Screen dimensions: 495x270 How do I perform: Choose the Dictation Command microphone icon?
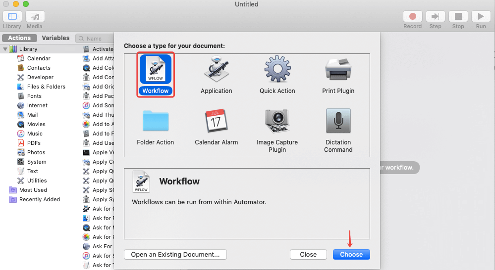[x=338, y=121]
